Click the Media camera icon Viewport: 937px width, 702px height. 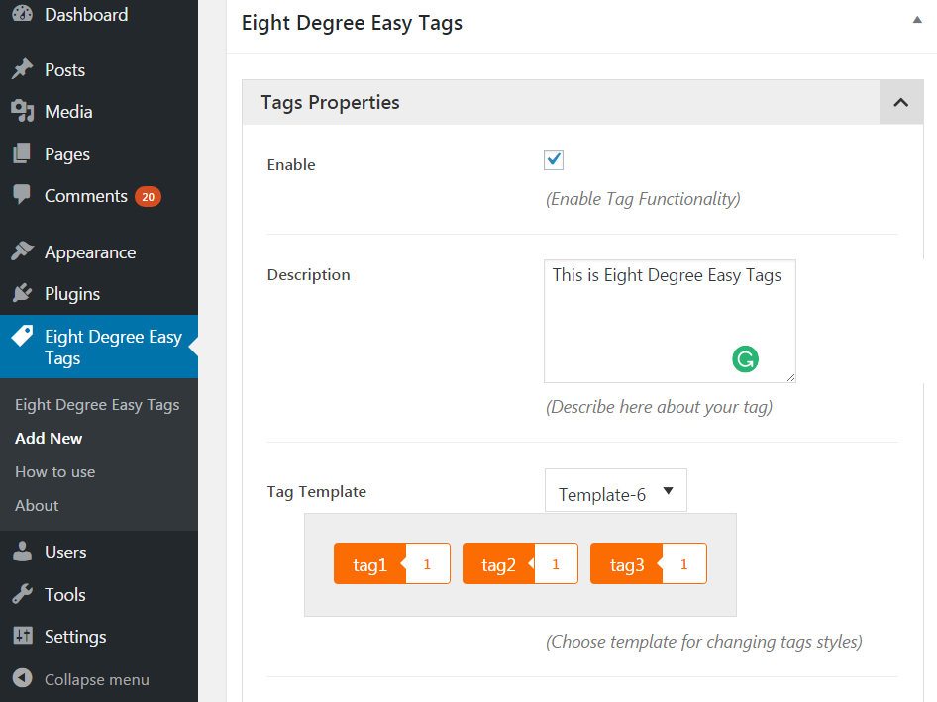[23, 111]
